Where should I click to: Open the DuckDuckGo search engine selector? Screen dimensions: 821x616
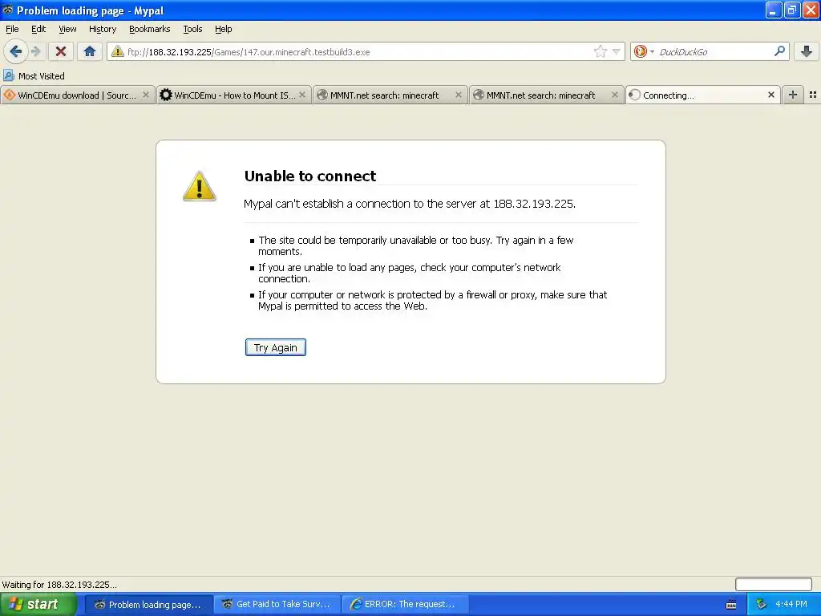tap(644, 51)
